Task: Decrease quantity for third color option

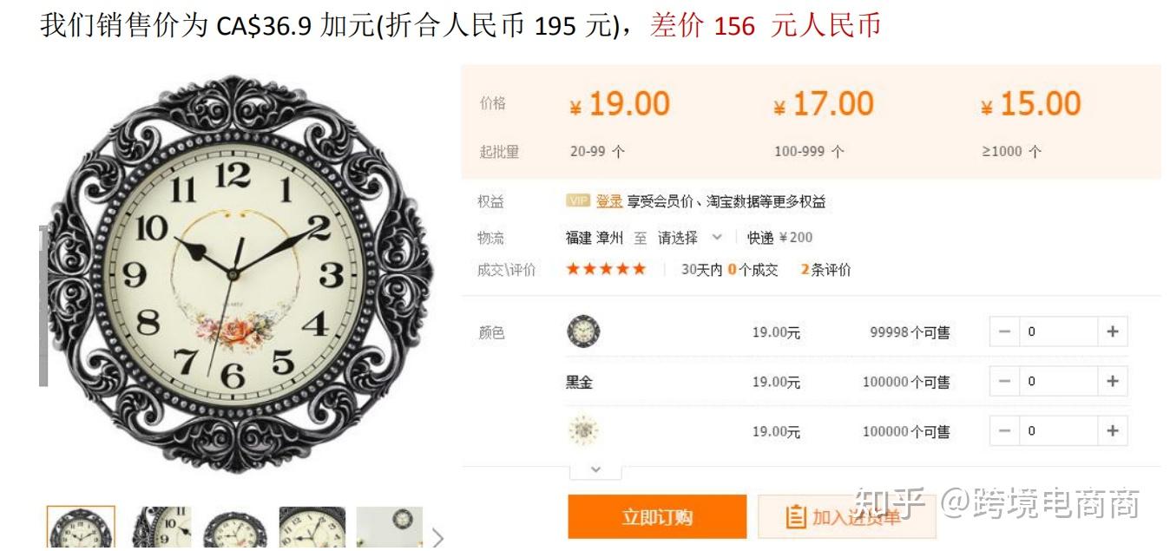Action: [x=1004, y=430]
